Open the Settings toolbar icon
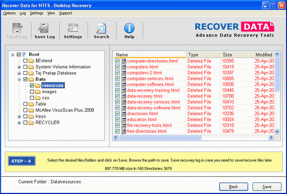This screenshot has width=287, height=194. click(x=73, y=28)
